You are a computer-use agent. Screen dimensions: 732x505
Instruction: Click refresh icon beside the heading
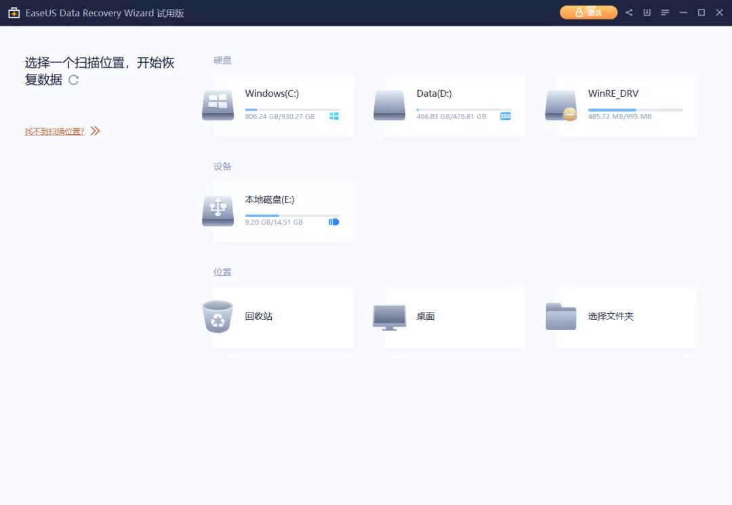[x=73, y=80]
